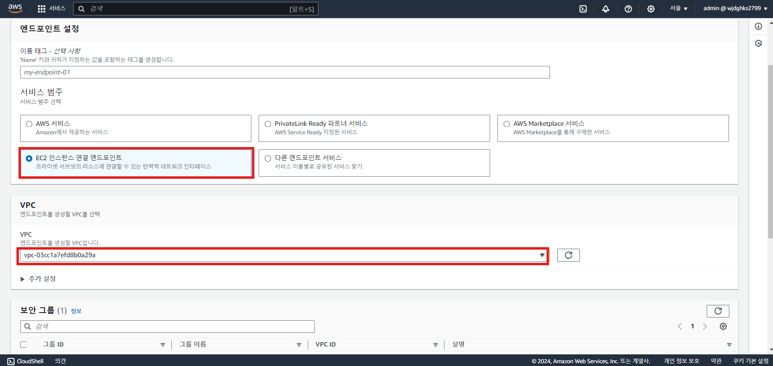The image size is (773, 366).
Task: Open notifications bell icon
Action: coord(606,9)
